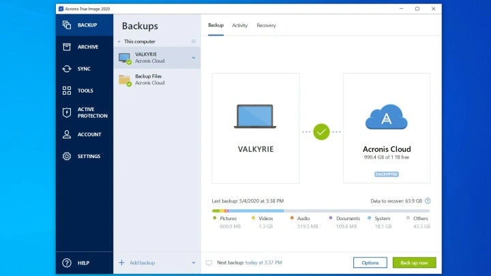Click the VALKYRIE computer backup icon in the list
Viewport: 491px width, 276px height.
(125, 58)
